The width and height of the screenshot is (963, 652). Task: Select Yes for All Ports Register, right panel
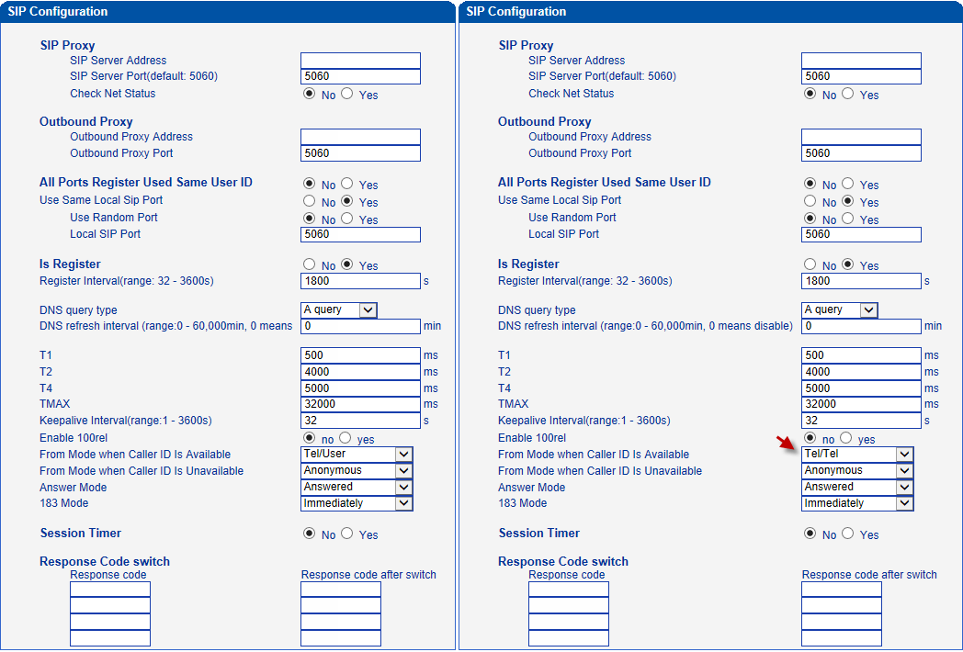pyautogui.click(x=848, y=184)
